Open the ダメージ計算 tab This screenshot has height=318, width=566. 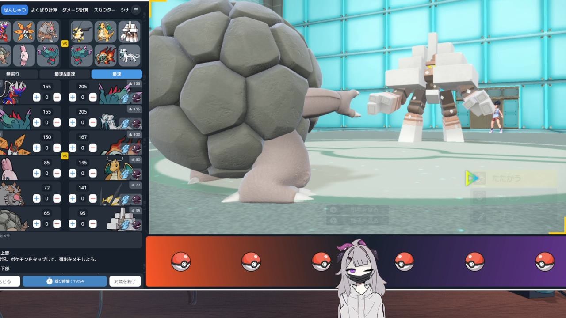click(75, 10)
